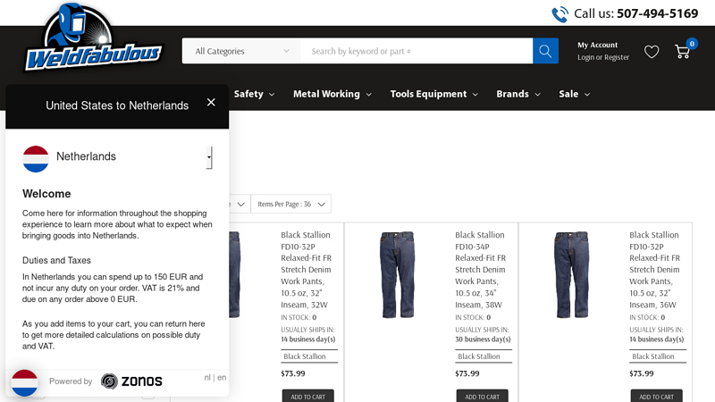Add the 38W pants to cart
The width and height of the screenshot is (715, 402).
click(482, 396)
